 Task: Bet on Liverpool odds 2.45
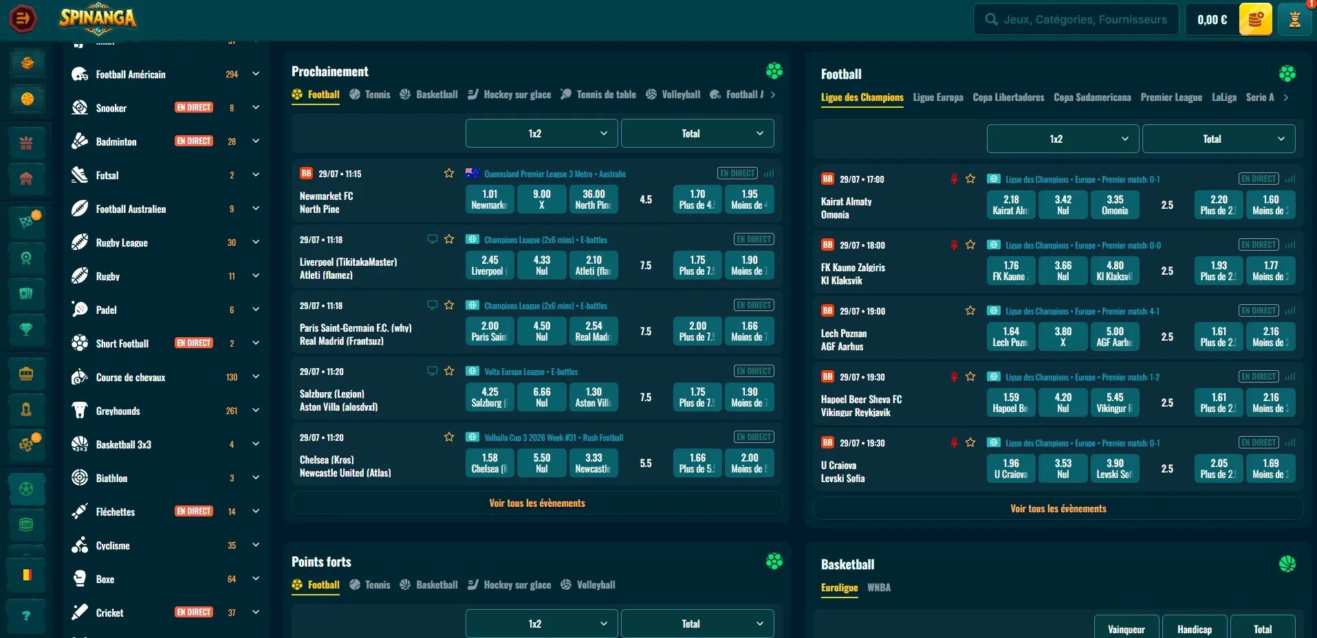(x=490, y=265)
